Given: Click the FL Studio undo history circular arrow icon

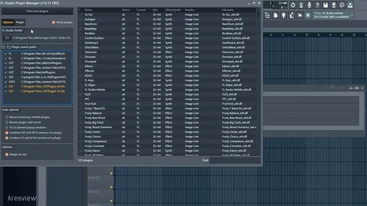Looking at the screenshot, I should coord(293,5).
